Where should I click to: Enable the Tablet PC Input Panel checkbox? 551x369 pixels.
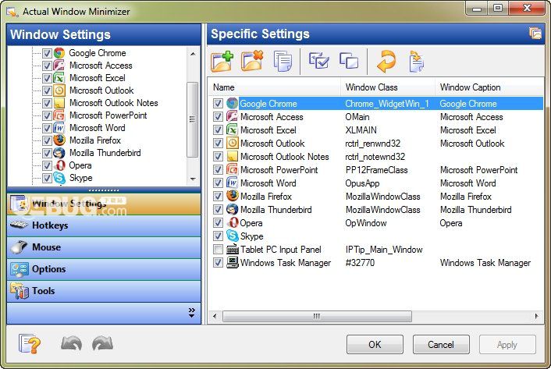218,250
